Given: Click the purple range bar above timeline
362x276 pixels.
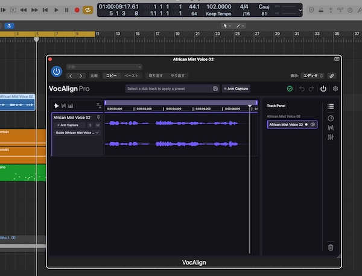Looking at the screenshot, I should pyautogui.click(x=181, y=103).
